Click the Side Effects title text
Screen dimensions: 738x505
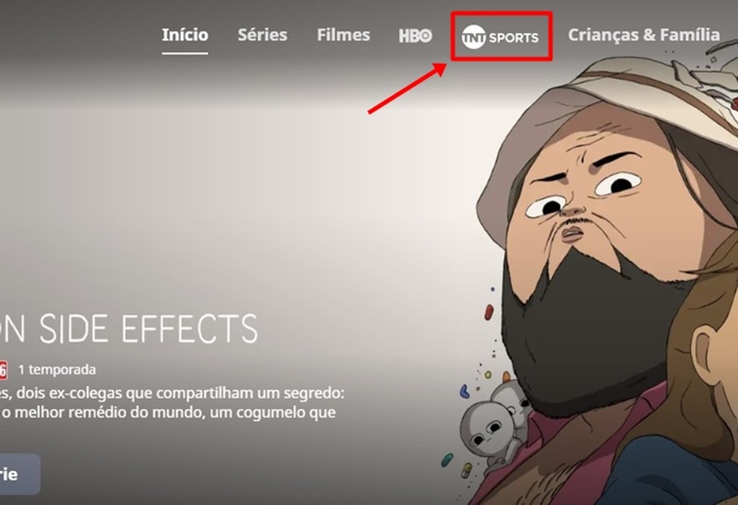(x=129, y=329)
